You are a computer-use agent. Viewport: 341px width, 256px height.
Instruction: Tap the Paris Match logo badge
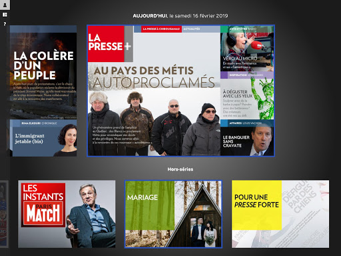[x=43, y=213]
